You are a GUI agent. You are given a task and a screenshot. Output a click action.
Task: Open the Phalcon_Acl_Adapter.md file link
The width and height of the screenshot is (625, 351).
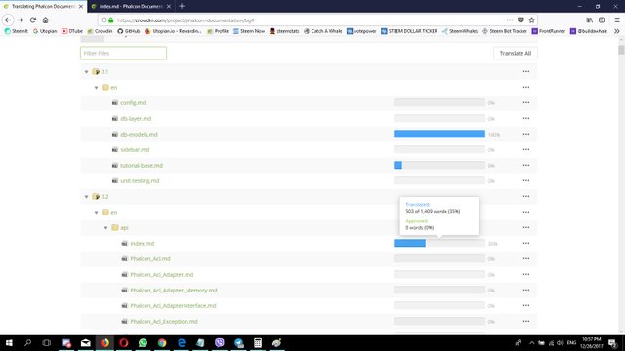tap(162, 275)
